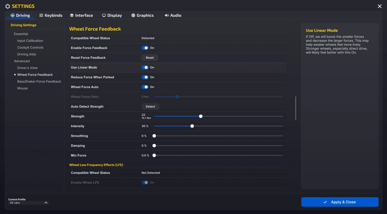Click the steering wheel icon on Driving tab
This screenshot has height=214, width=387.
(13, 15)
